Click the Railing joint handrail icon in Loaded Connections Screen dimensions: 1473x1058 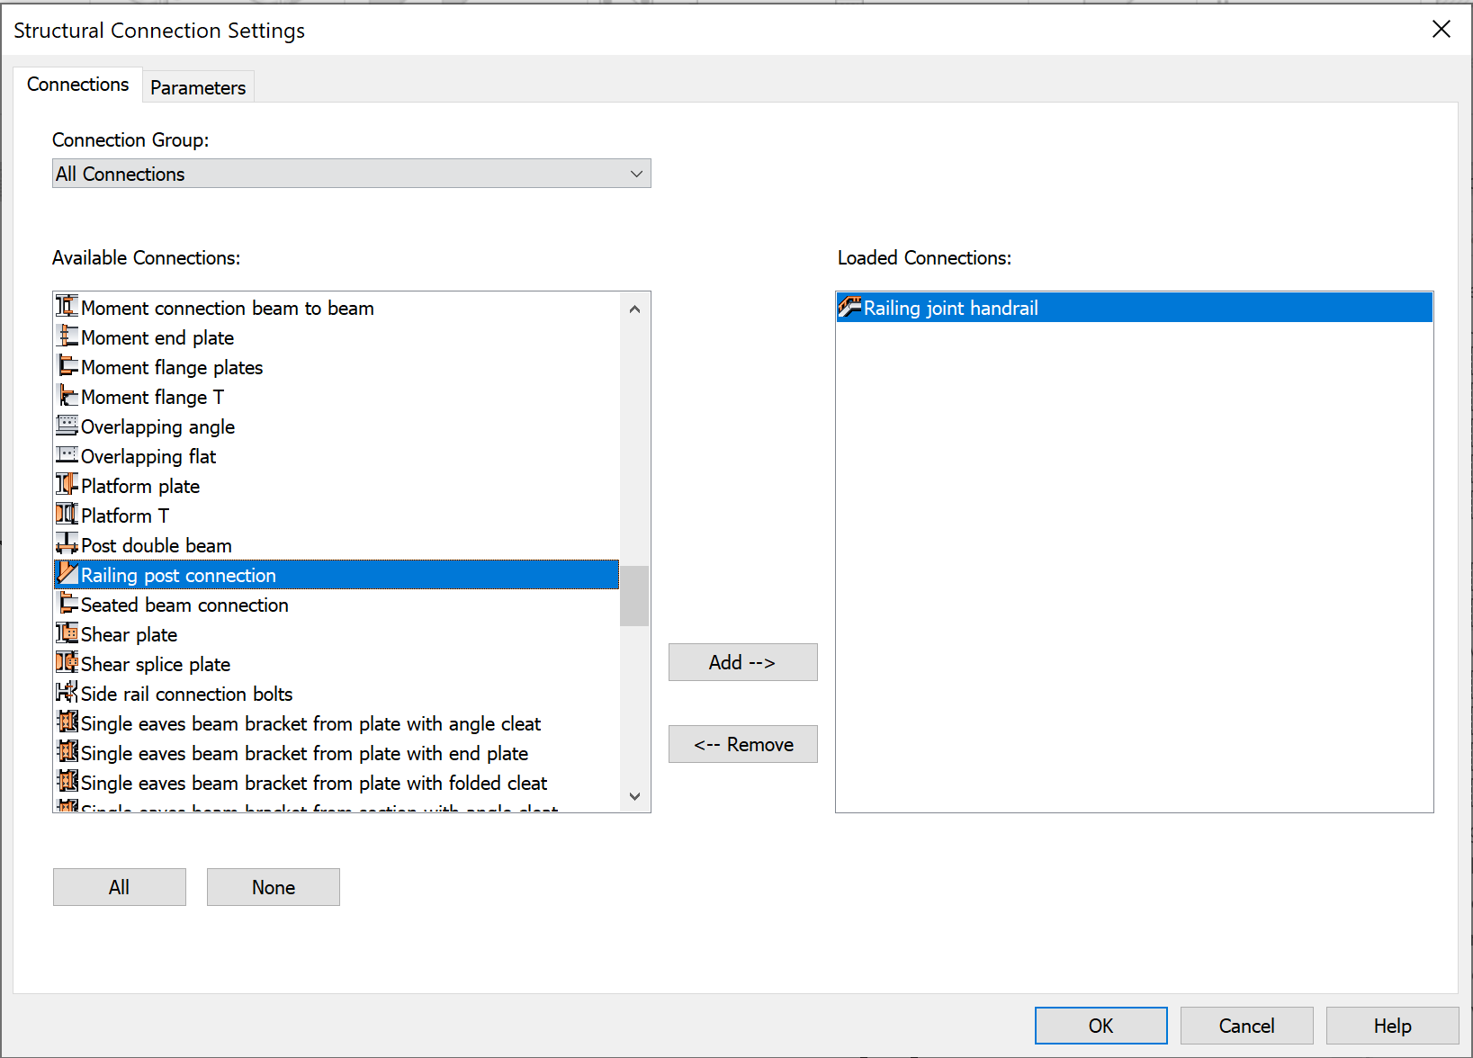tap(850, 307)
